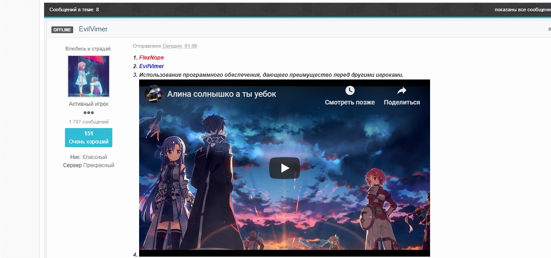Click 'Сообщений в теме: 8' header text
Screen dimensions: 551x258
[x=74, y=10]
